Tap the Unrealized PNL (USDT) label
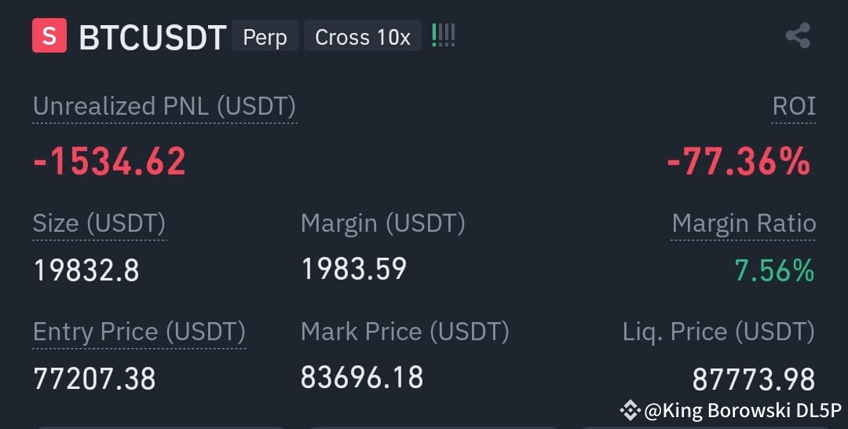Screen dimensions: 848x429 point(164,106)
